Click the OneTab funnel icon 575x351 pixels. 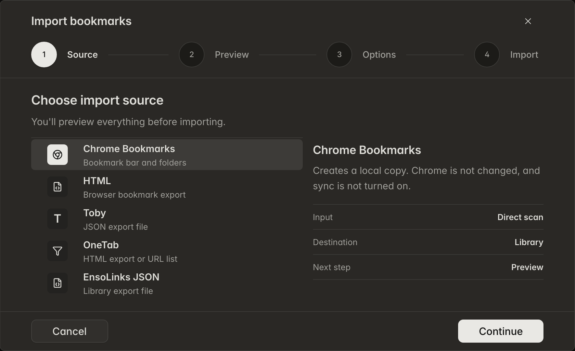point(57,251)
